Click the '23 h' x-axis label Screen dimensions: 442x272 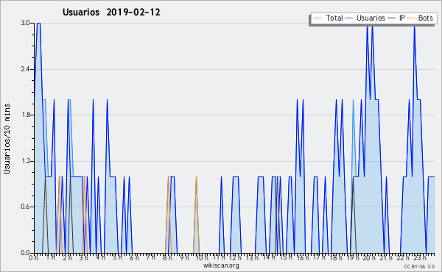(420, 257)
